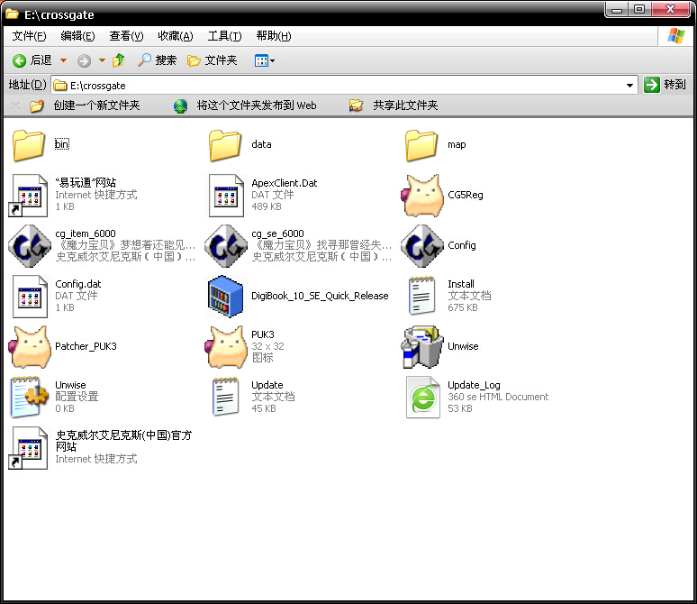Select the DigiBook_10_SE_Quick_Release bookshelf icon
Viewport: 697px width, 604px height.
point(225,297)
